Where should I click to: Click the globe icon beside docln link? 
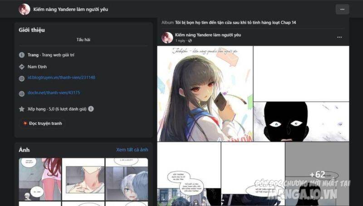(22, 94)
